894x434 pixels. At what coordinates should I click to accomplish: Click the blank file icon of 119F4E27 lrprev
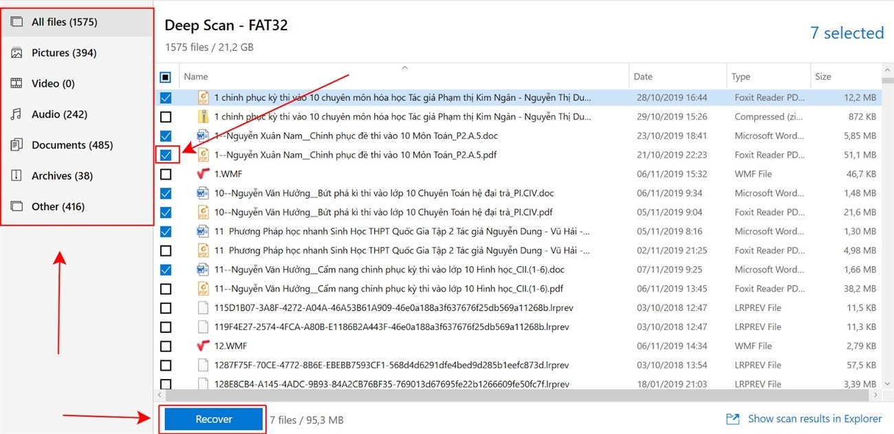pyautogui.click(x=203, y=327)
